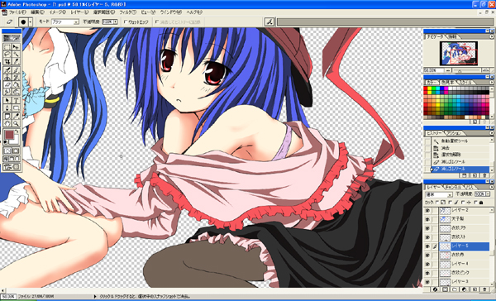This screenshot has height=301, width=496.
Task: Select the Pen tool
Action: point(7,107)
